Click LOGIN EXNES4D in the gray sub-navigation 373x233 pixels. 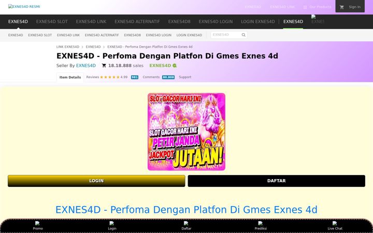tap(189, 35)
